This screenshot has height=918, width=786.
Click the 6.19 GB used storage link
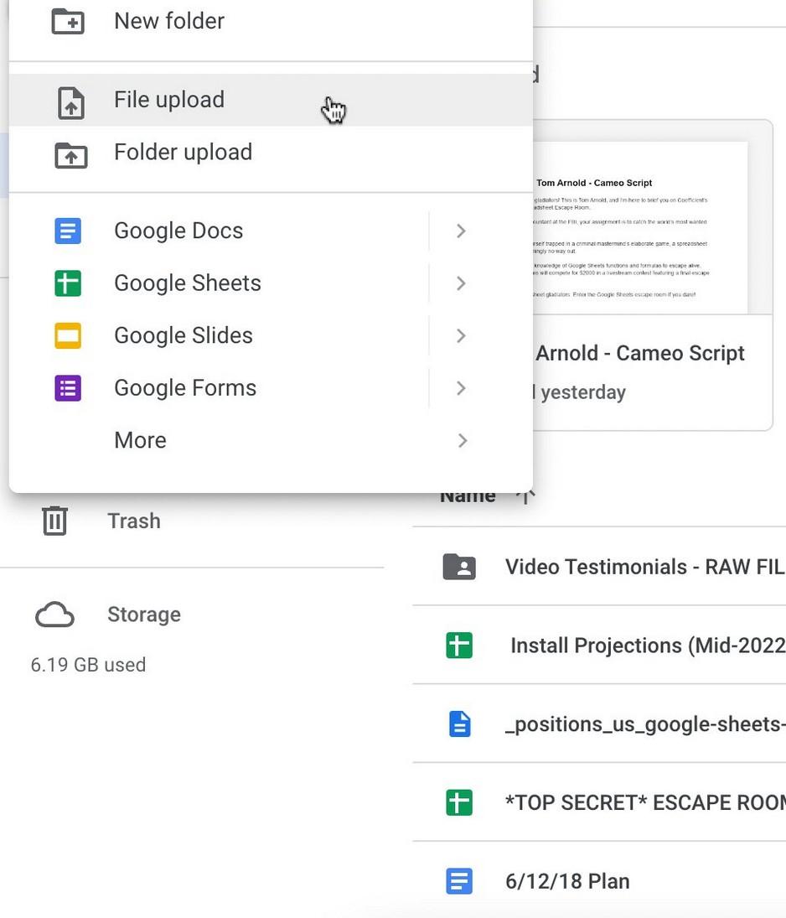[88, 662]
